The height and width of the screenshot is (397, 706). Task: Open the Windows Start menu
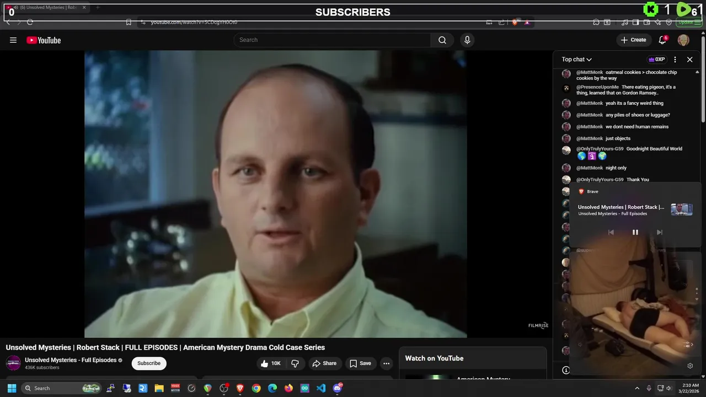coord(12,388)
